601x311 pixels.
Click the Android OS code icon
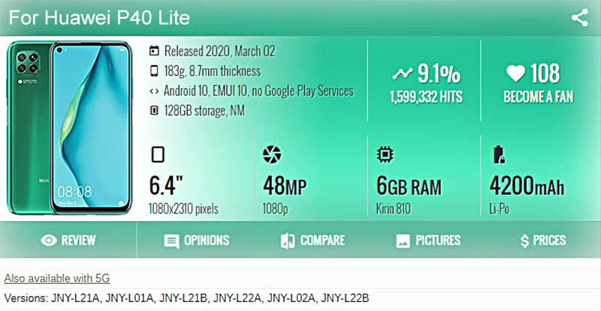click(154, 91)
